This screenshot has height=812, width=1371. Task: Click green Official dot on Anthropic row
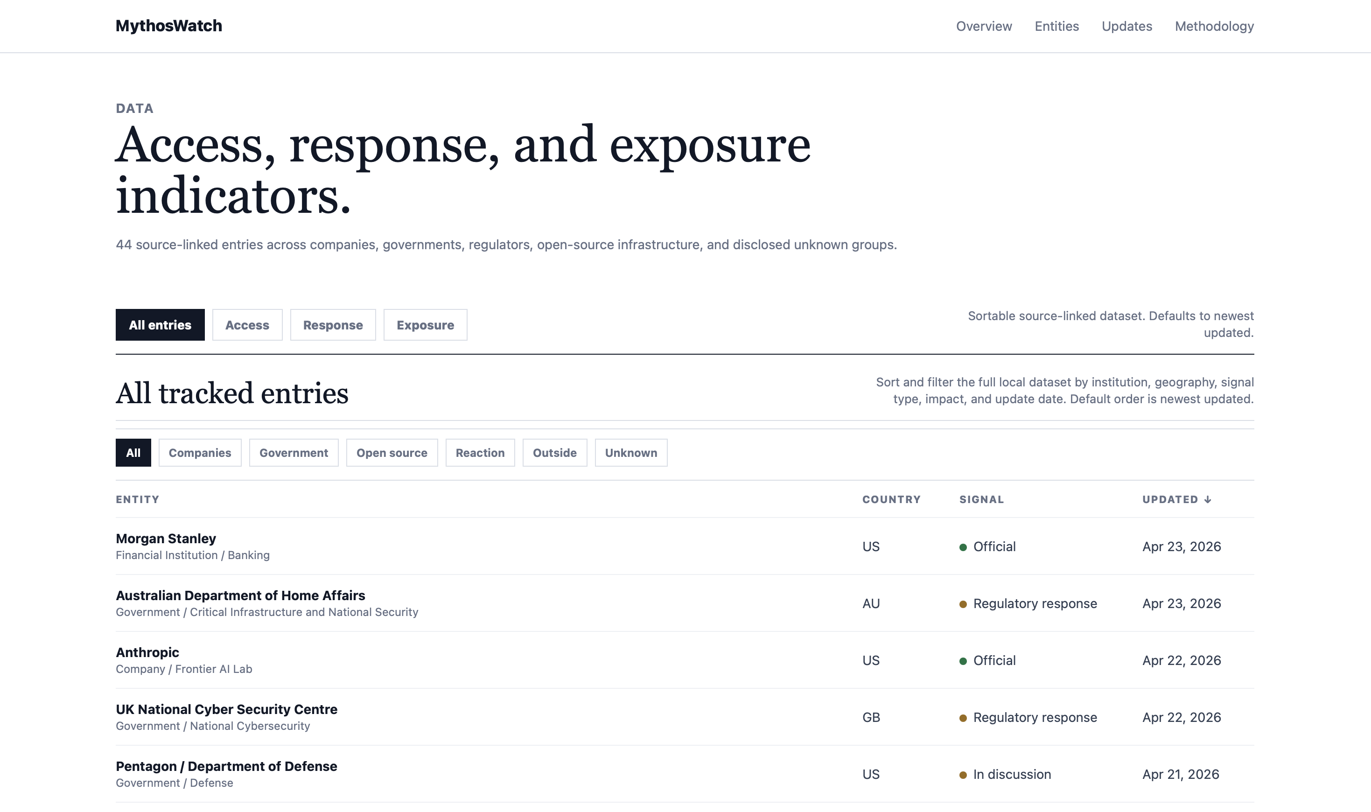click(x=963, y=661)
